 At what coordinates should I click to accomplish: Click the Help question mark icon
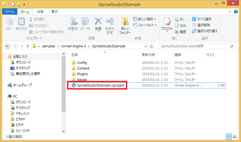coord(236,12)
